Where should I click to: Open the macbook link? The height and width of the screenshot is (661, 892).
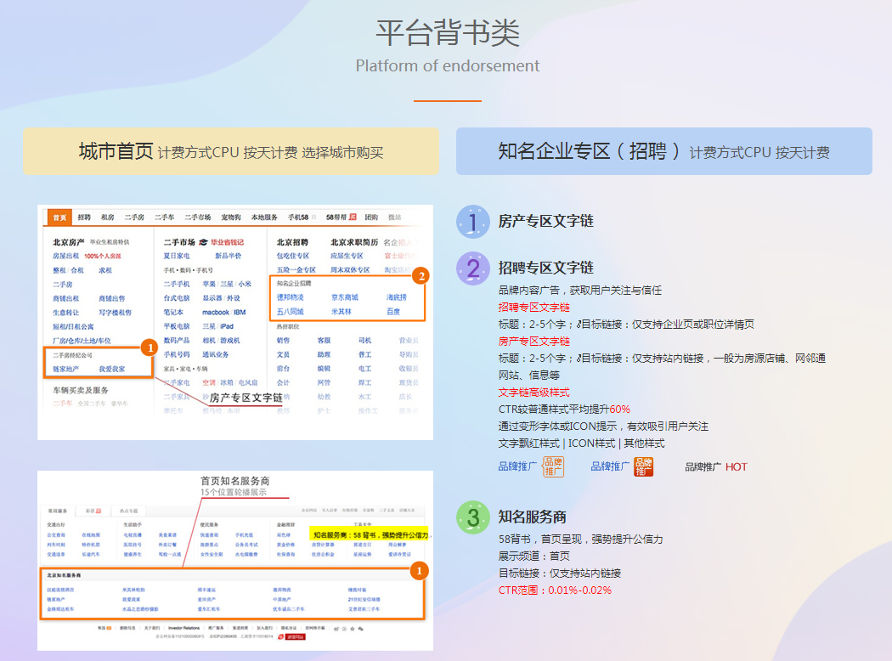click(x=216, y=313)
